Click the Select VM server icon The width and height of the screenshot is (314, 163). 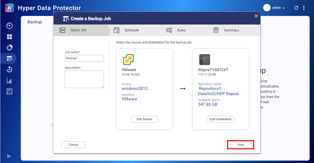pyautogui.click(x=62, y=30)
